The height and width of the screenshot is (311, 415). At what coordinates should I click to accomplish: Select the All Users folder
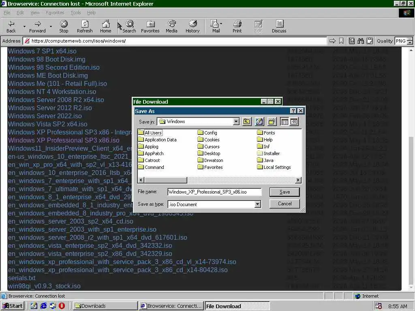150,133
